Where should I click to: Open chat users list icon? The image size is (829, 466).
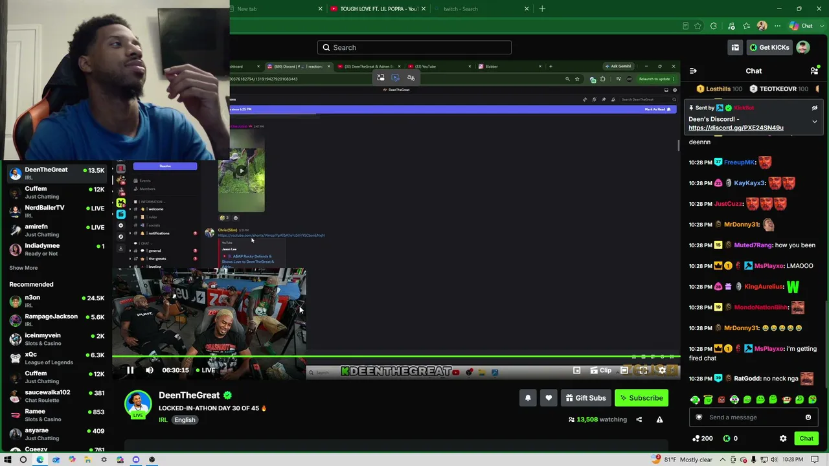click(814, 71)
